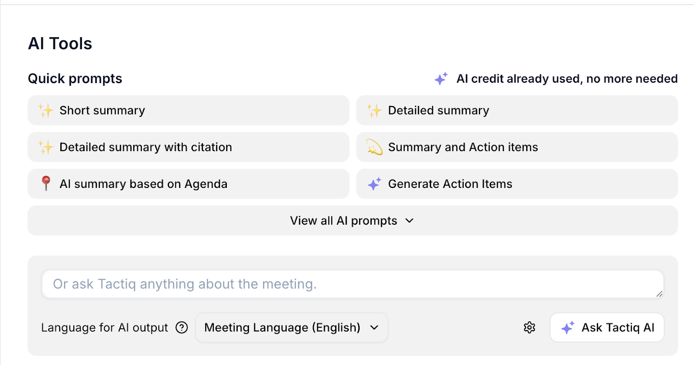Start AI summary based on Agenda
Screen dimensions: 694x365
(x=189, y=184)
